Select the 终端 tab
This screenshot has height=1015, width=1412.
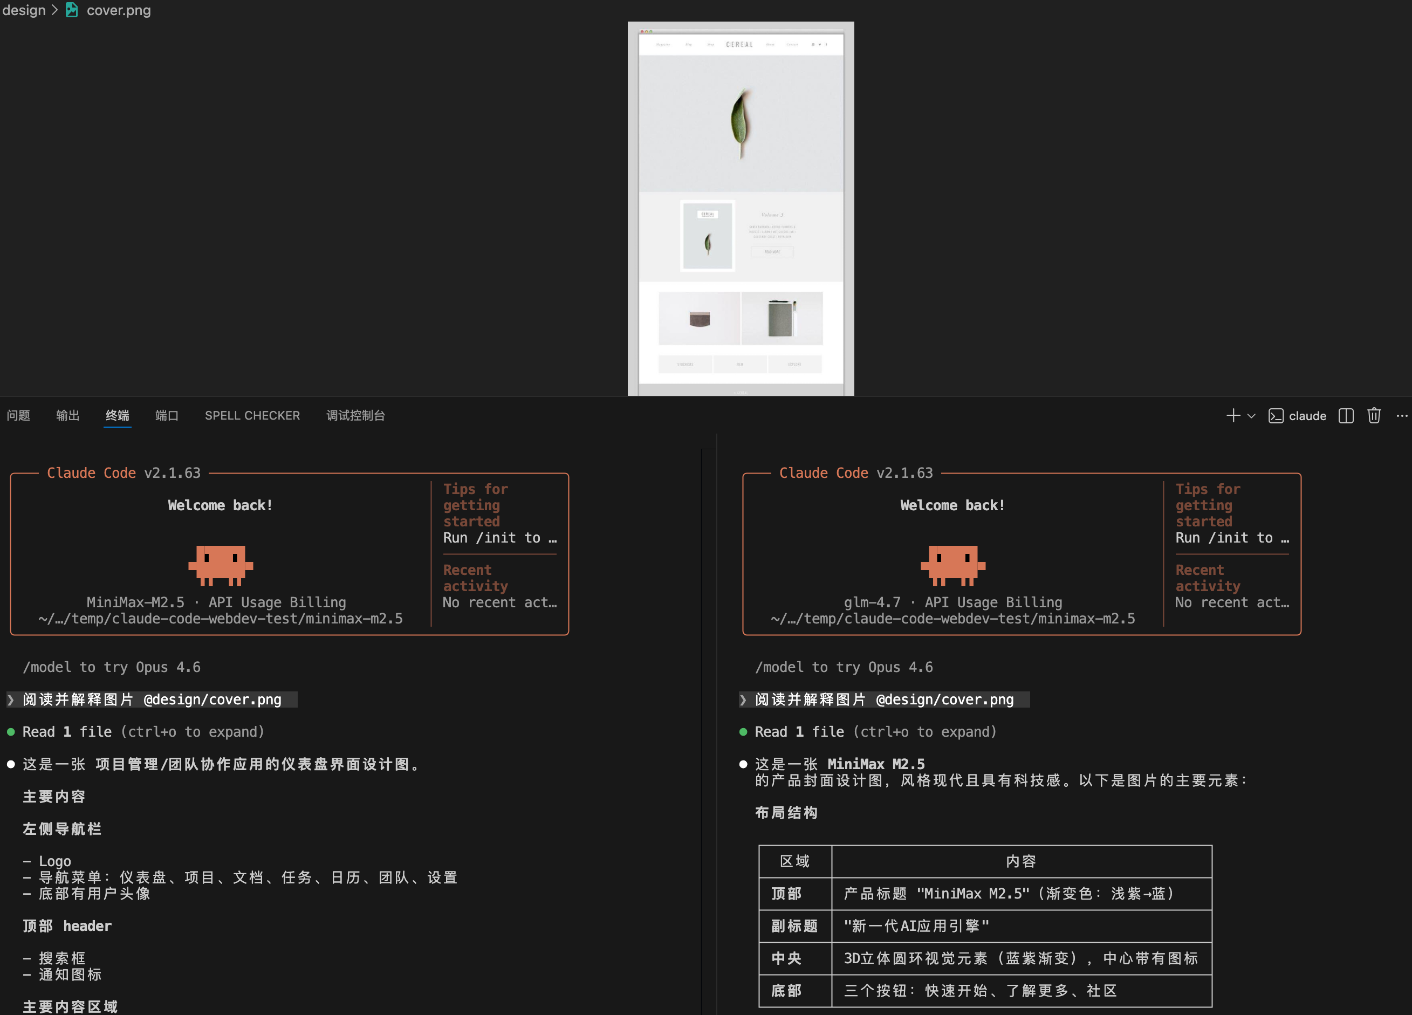118,415
